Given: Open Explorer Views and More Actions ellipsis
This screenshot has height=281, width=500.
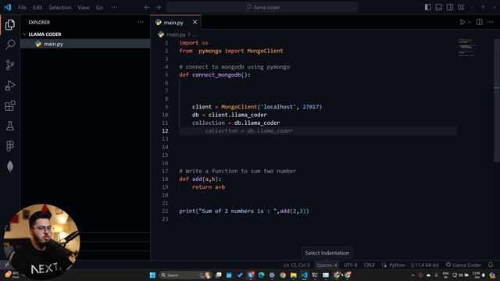Looking at the screenshot, I should [x=141, y=23].
